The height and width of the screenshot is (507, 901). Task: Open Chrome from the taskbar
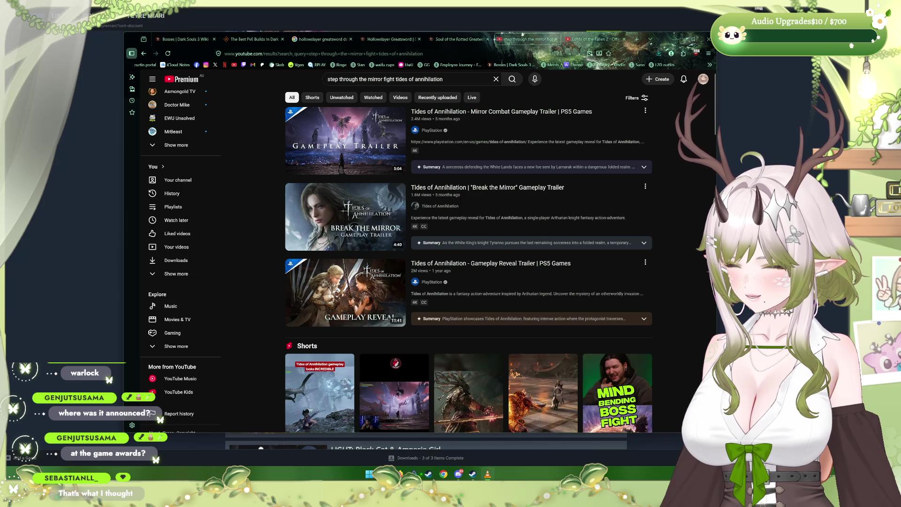[443, 474]
